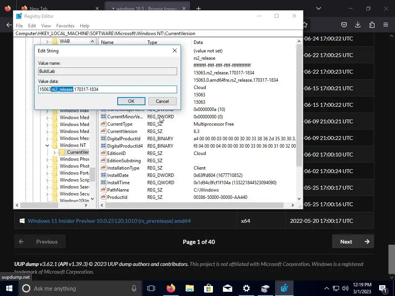Open the File menu in Registry Editor
The image size is (395, 296).
coord(19,26)
